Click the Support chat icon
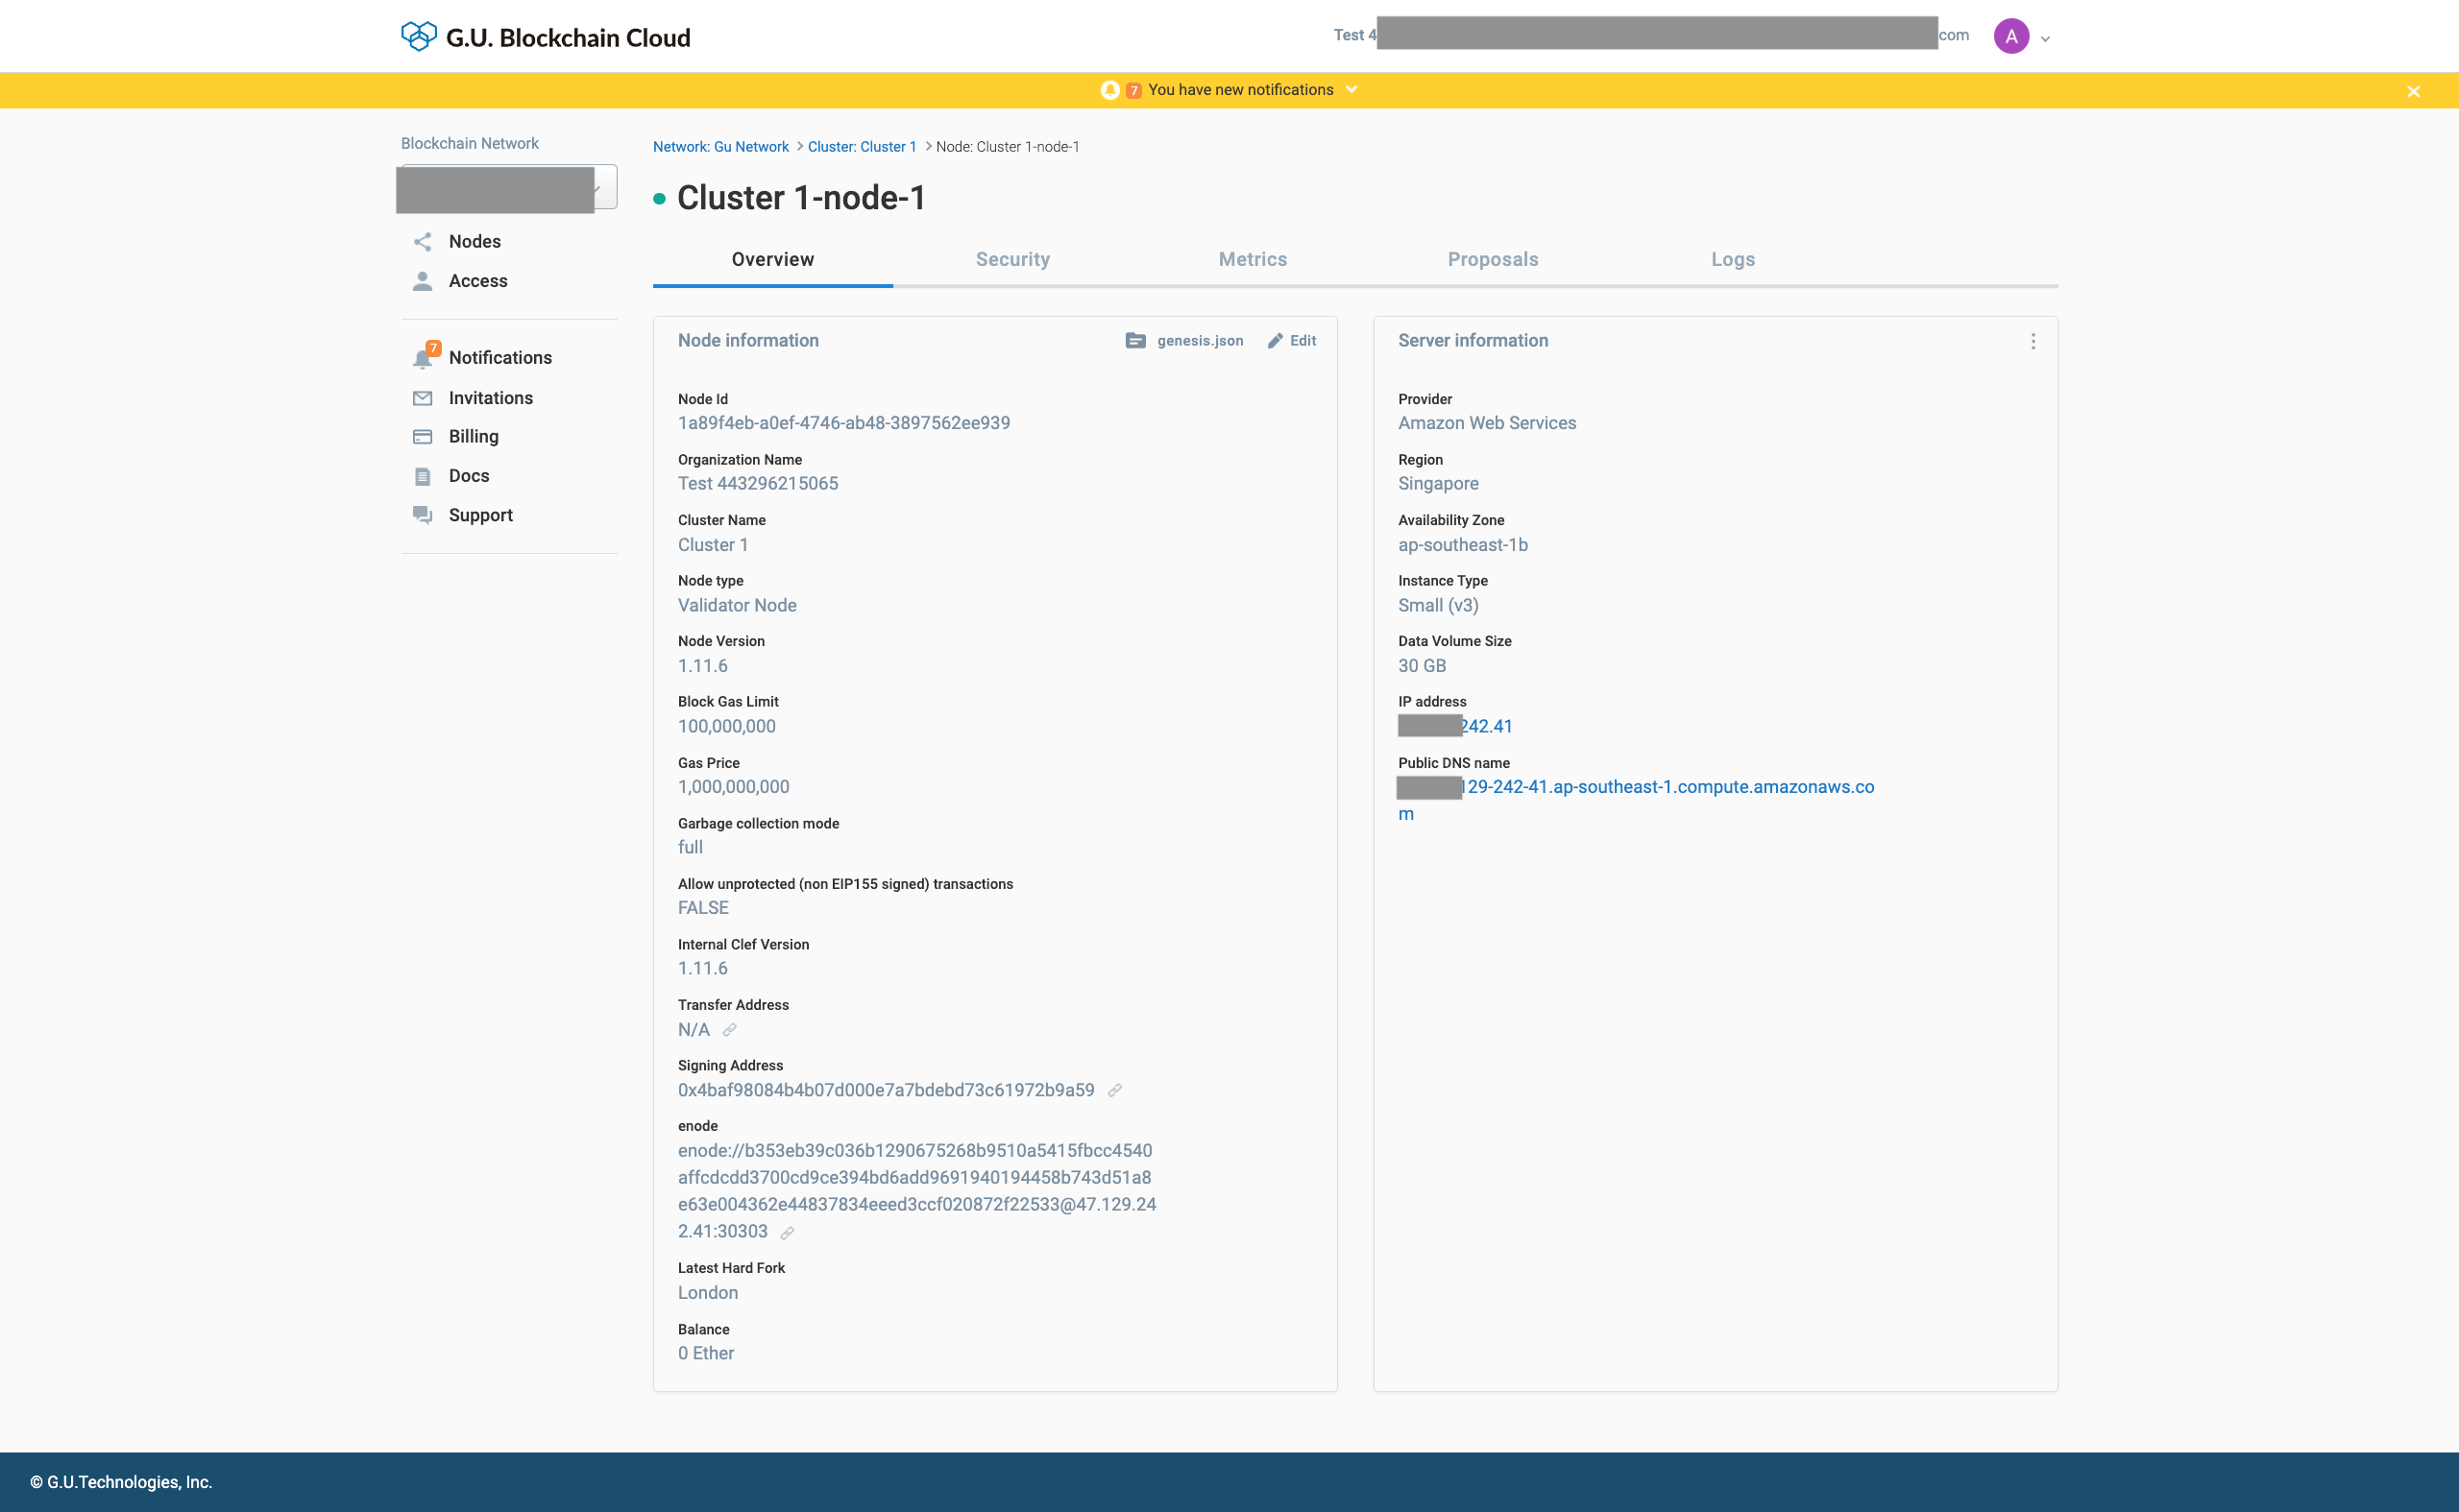Image resolution: width=2459 pixels, height=1512 pixels. 424,515
